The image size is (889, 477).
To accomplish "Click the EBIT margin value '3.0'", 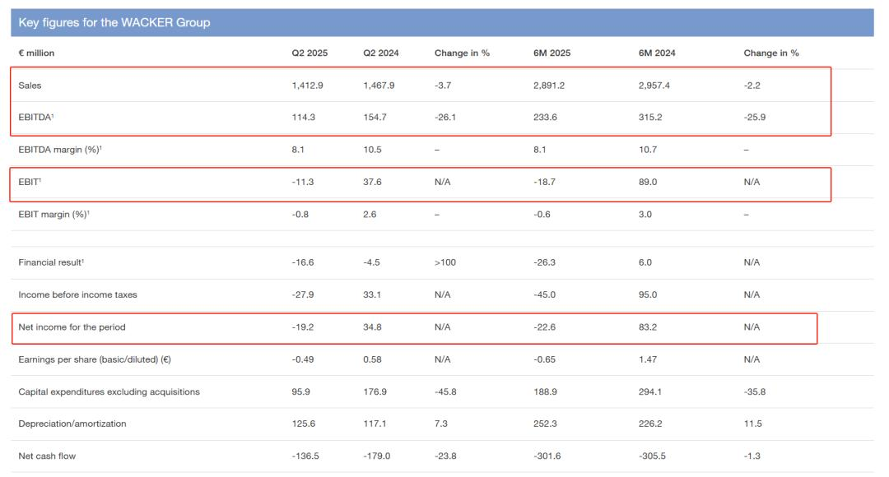I will (x=645, y=214).
